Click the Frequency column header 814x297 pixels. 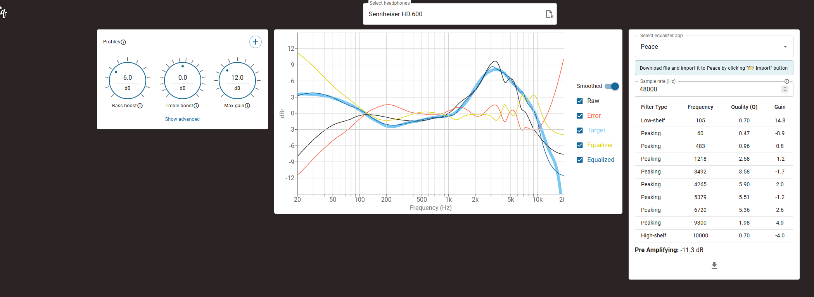[700, 107]
